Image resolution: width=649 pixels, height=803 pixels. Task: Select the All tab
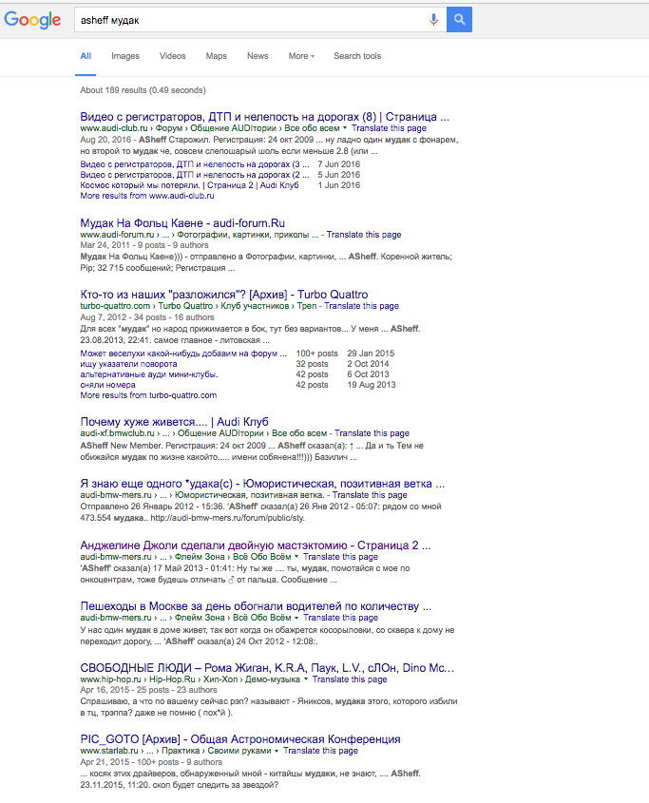86,56
